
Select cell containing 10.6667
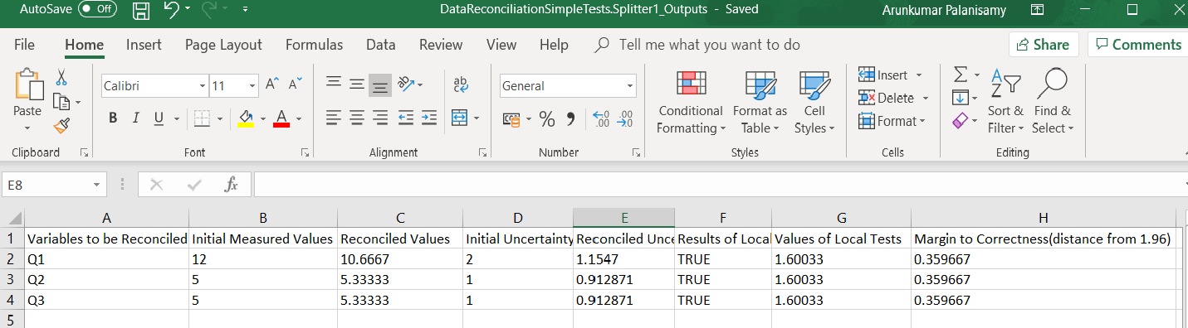click(400, 259)
